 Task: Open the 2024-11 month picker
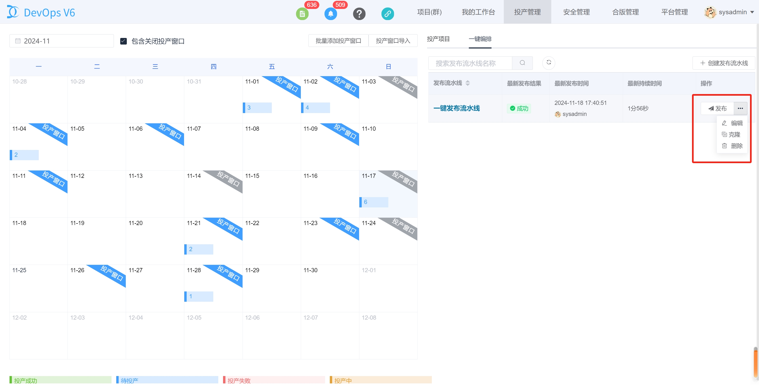[x=62, y=41]
